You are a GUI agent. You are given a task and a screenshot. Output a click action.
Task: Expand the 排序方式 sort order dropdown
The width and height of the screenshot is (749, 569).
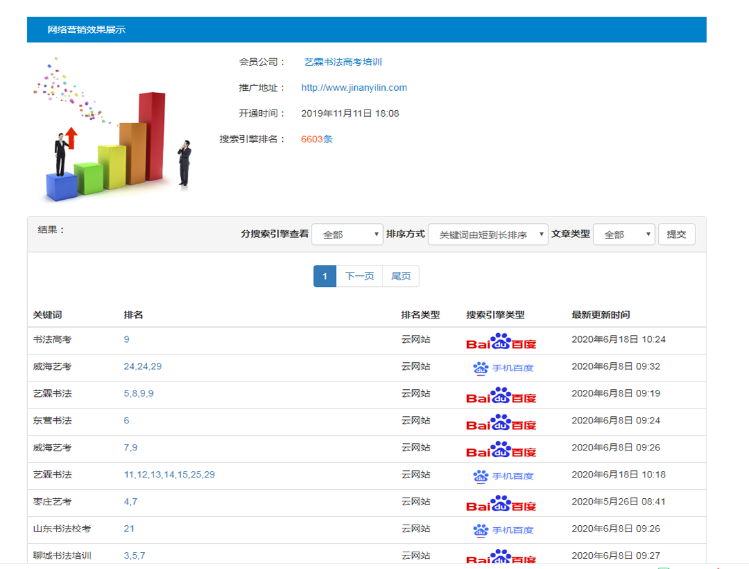click(x=488, y=235)
